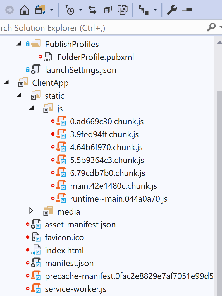Select the media folder label
The width and height of the screenshot is (222, 296).
(69, 212)
